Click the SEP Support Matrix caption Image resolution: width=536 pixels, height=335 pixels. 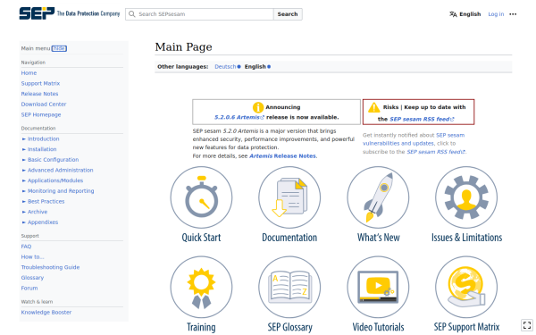[466, 327]
